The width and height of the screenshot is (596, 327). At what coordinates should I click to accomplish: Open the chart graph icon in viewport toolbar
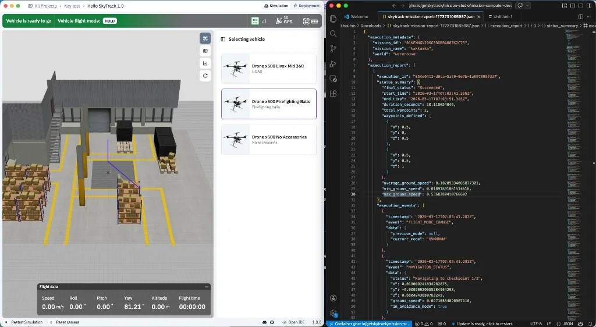click(205, 63)
